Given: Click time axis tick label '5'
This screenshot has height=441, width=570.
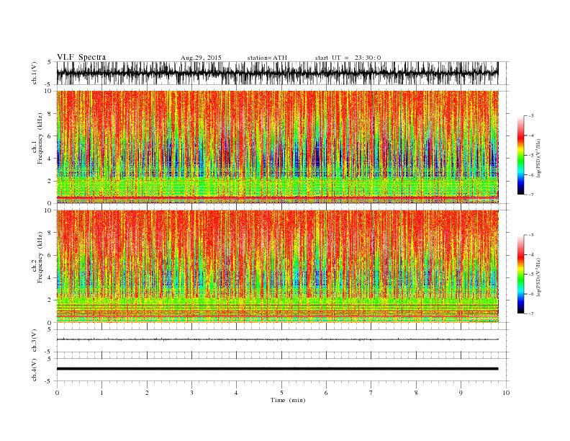Looking at the screenshot, I should [281, 393].
